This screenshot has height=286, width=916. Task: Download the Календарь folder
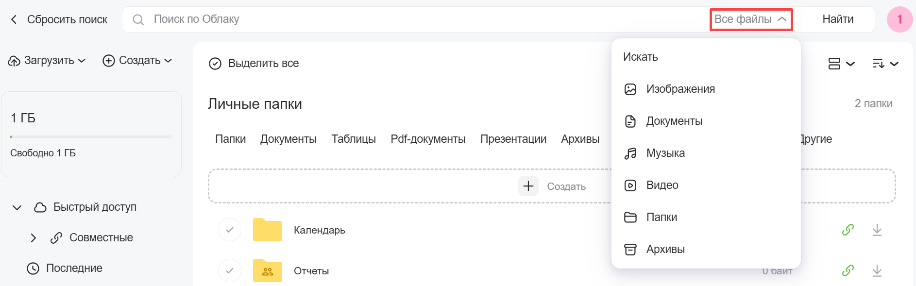[877, 230]
